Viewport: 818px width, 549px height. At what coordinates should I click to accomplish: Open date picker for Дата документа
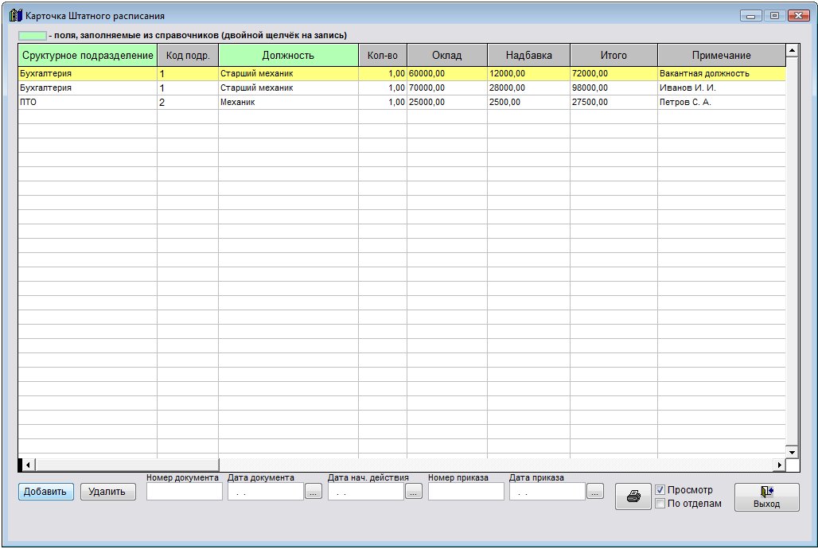(313, 492)
